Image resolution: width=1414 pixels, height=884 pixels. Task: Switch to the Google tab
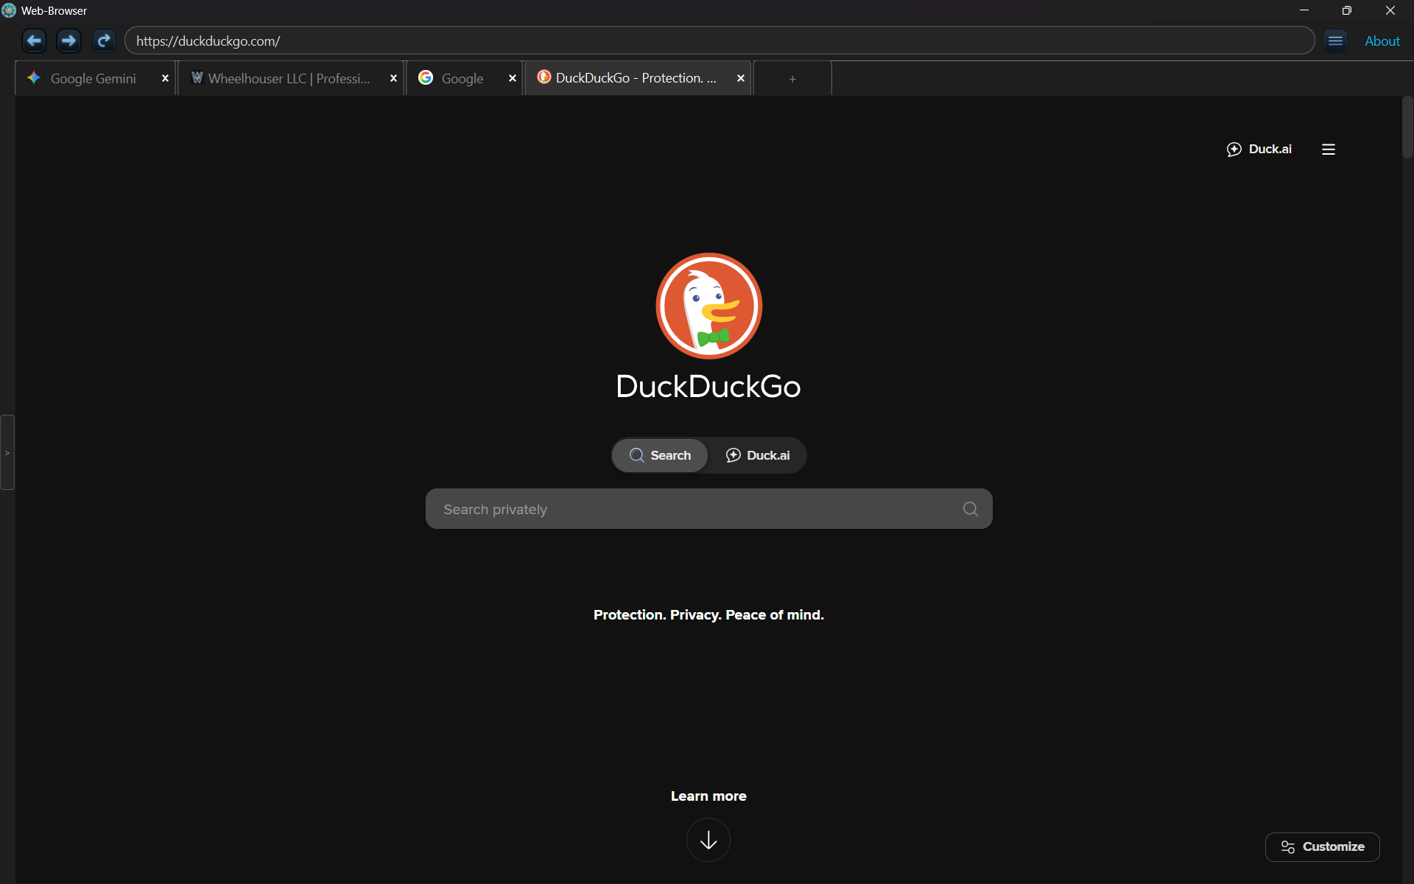(462, 78)
